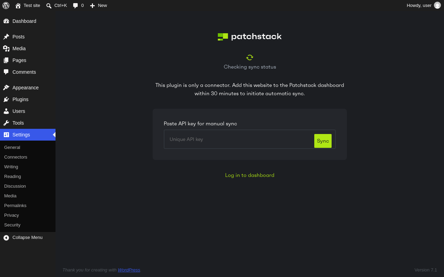Go to Writing settings
Screen dimensions: 444x277
11,167
